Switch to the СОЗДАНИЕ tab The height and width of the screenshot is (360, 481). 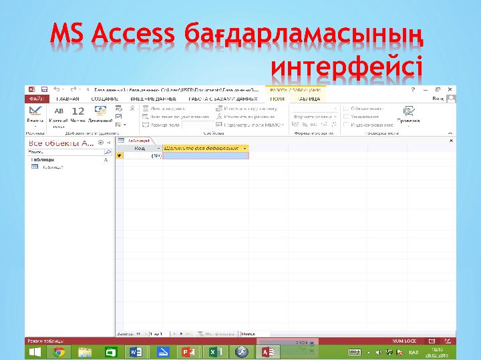[x=105, y=99]
